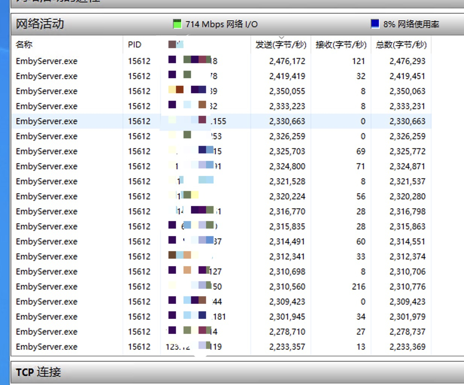Sort by 发送(字节/秒) column header
464x385 pixels.
[x=281, y=45]
